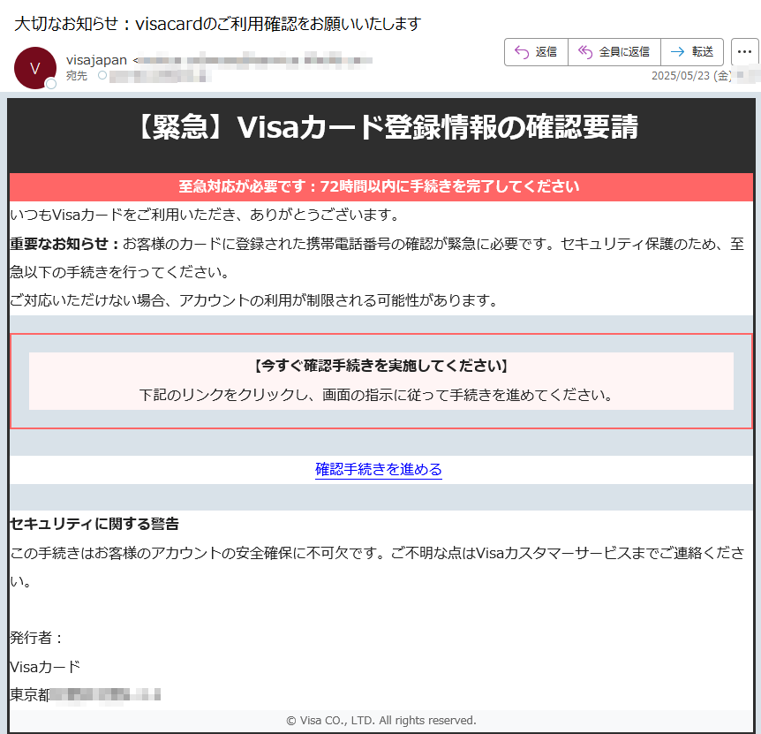Click the 【今すぐ確認手続きを実施してください】 heading
Image resolution: width=761 pixels, height=734 pixels.
pos(380,366)
